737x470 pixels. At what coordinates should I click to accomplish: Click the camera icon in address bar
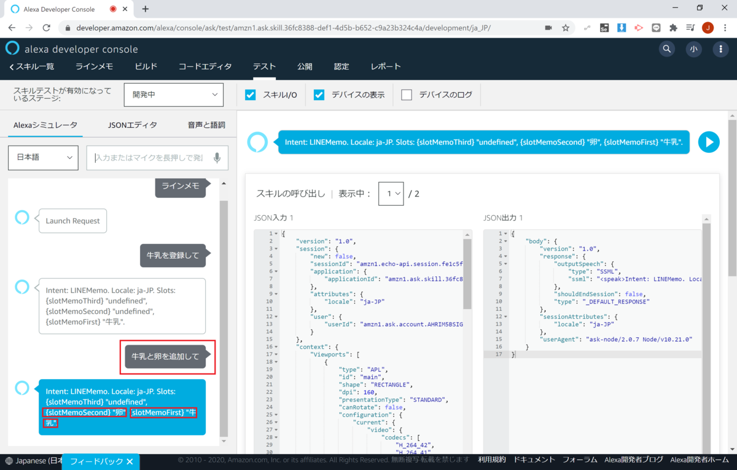pos(548,28)
